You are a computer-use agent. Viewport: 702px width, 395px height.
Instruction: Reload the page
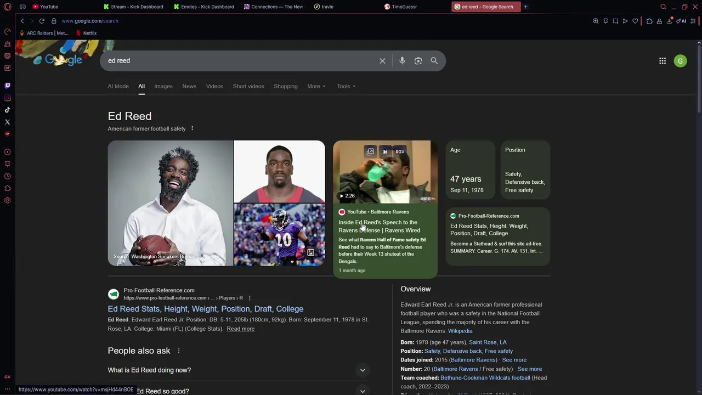[x=42, y=21]
